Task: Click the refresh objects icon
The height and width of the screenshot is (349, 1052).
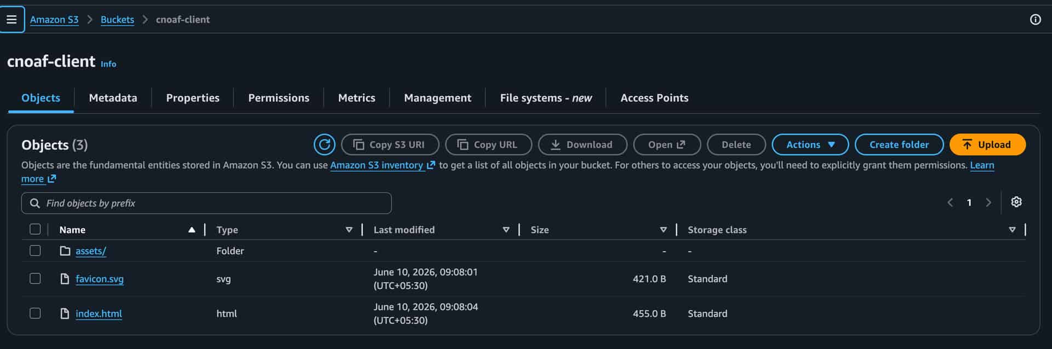Action: click(x=324, y=144)
